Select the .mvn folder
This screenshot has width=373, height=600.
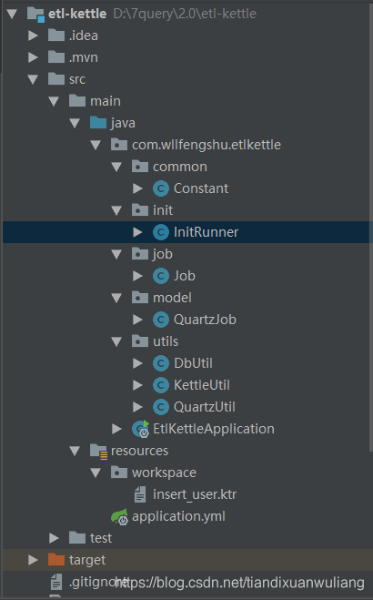pos(84,57)
